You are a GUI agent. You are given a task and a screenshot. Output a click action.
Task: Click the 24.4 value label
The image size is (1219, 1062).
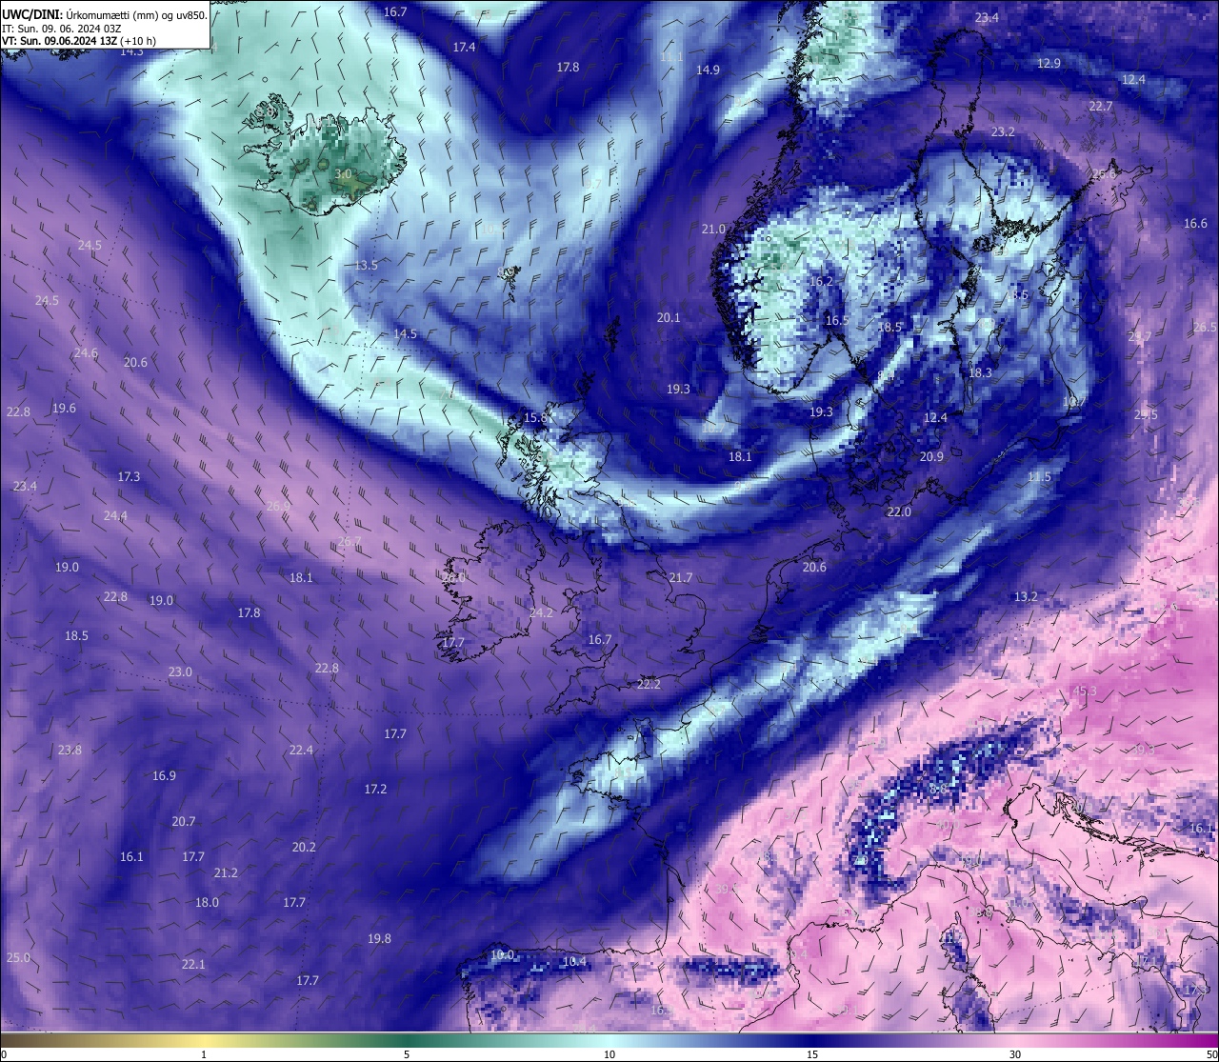[x=115, y=515]
